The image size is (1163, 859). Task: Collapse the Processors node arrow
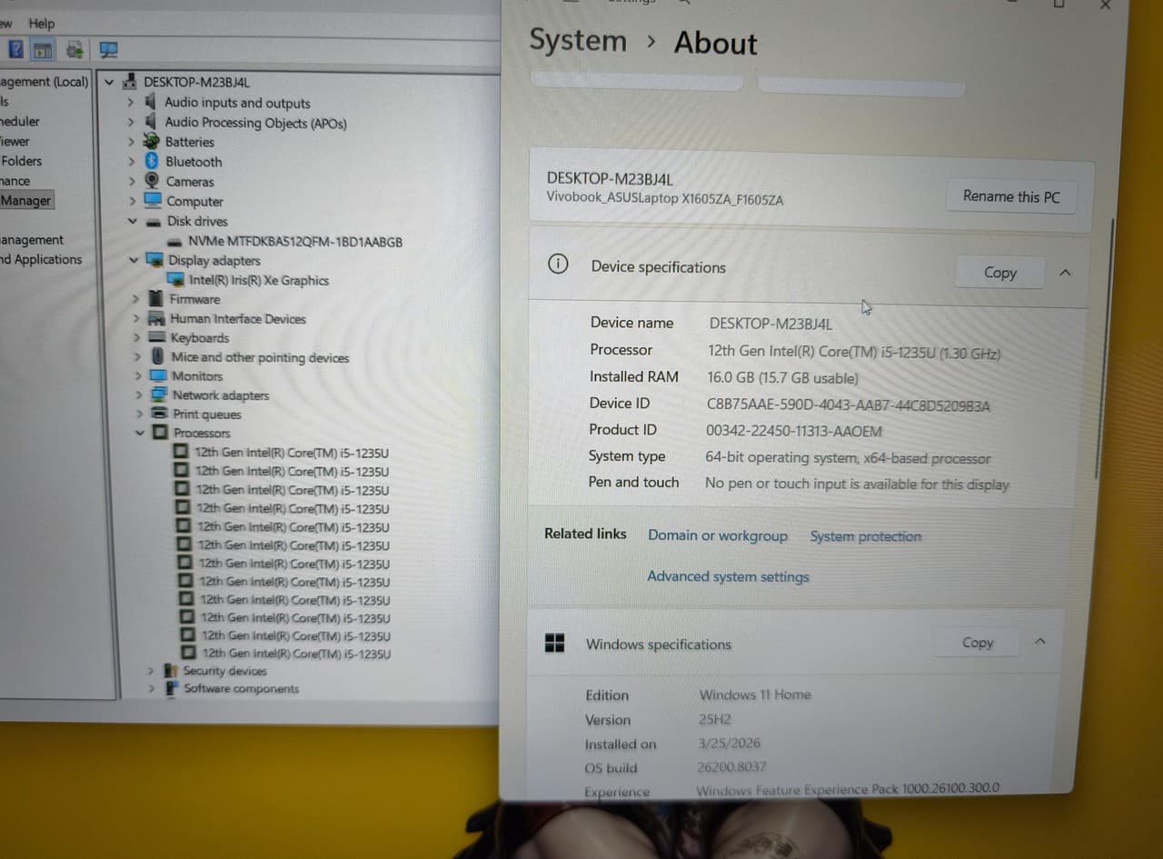[x=140, y=433]
